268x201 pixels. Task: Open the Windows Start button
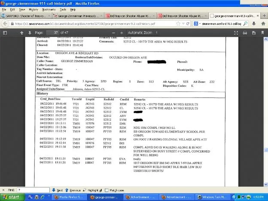pos(12,197)
